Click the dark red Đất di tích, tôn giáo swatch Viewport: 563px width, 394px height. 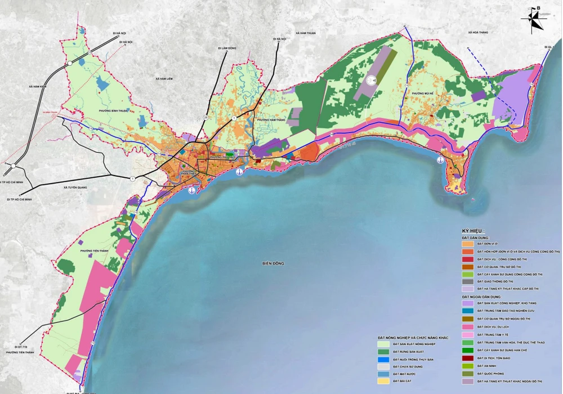(x=468, y=357)
